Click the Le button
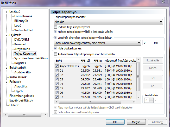The width and height of the screenshot is (170, 127). click(x=153, y=86)
